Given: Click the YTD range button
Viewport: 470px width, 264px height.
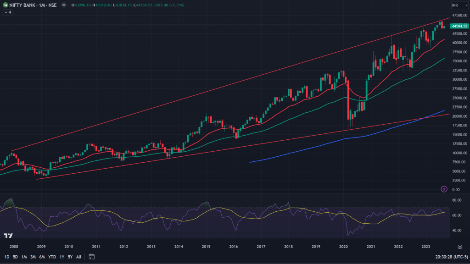Looking at the screenshot, I should point(52,257).
